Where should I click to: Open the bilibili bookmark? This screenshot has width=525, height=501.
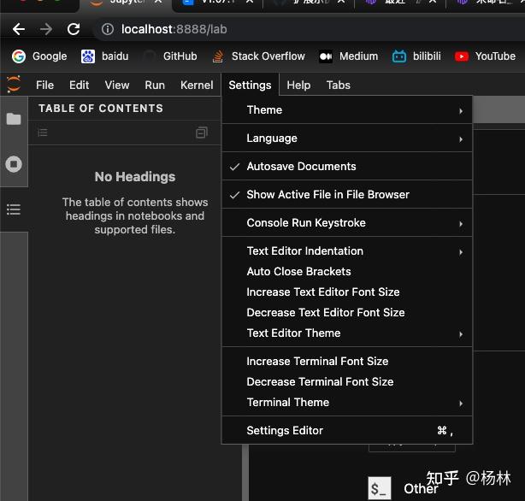[416, 56]
